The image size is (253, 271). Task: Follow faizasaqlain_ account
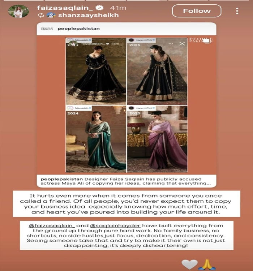[197, 11]
